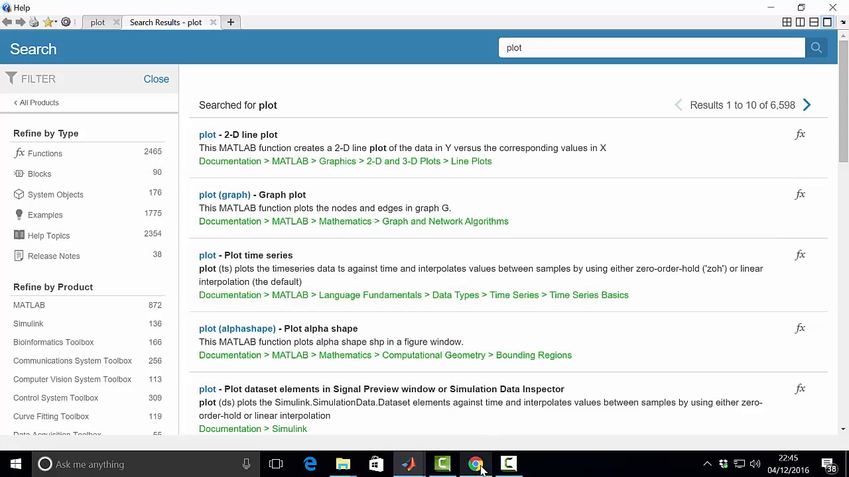Open 'plot - 2-D line plot' result
Image resolution: width=849 pixels, height=477 pixels.
click(208, 134)
